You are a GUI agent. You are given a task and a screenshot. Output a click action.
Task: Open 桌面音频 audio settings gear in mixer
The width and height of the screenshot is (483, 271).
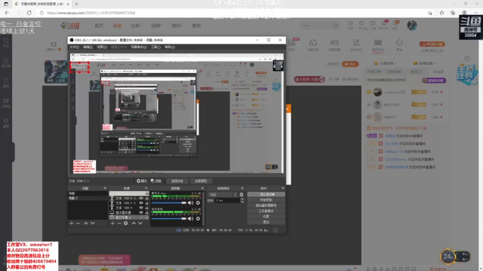pos(198,218)
